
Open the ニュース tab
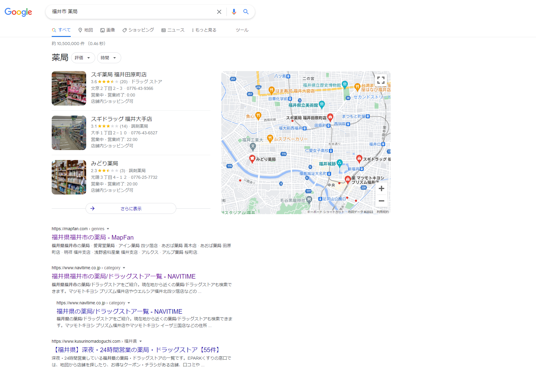tap(173, 30)
